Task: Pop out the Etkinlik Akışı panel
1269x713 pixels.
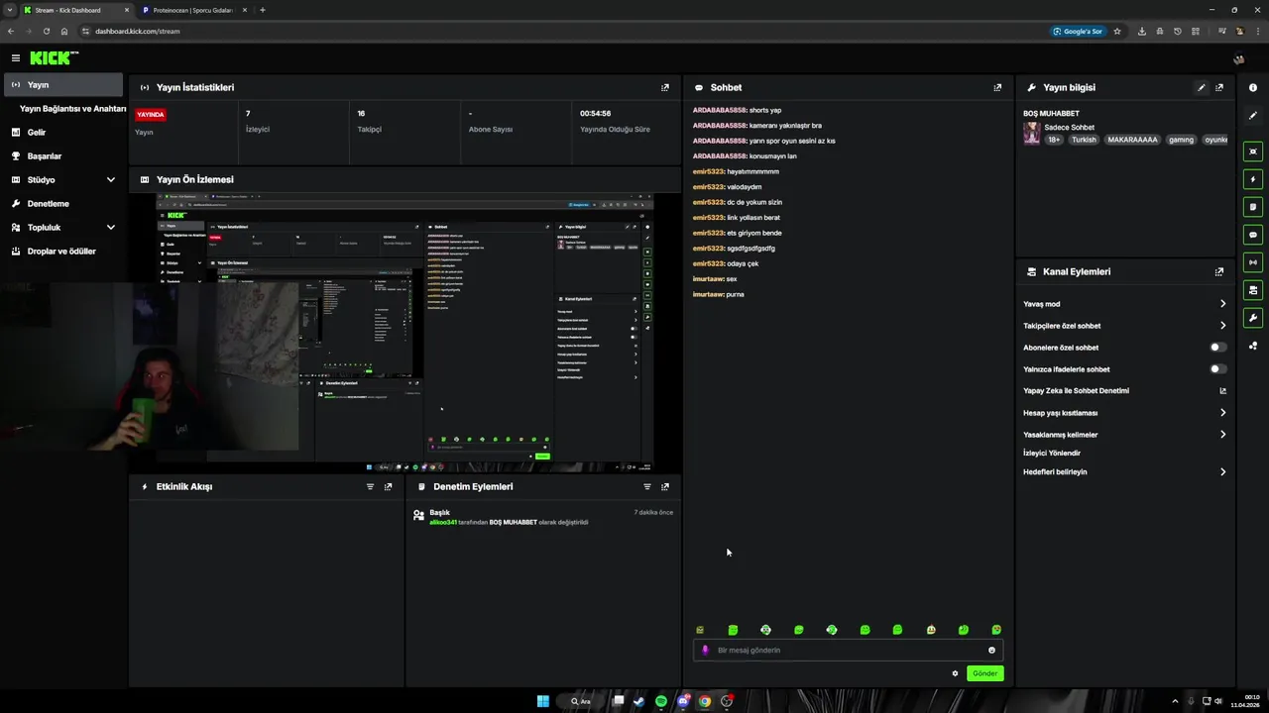Action: 388,486
